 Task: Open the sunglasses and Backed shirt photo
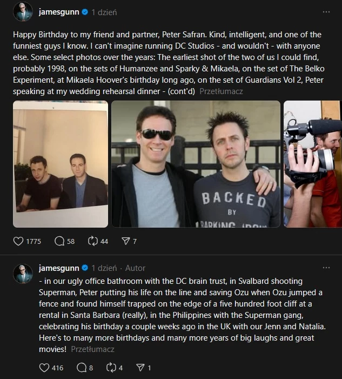click(x=196, y=164)
